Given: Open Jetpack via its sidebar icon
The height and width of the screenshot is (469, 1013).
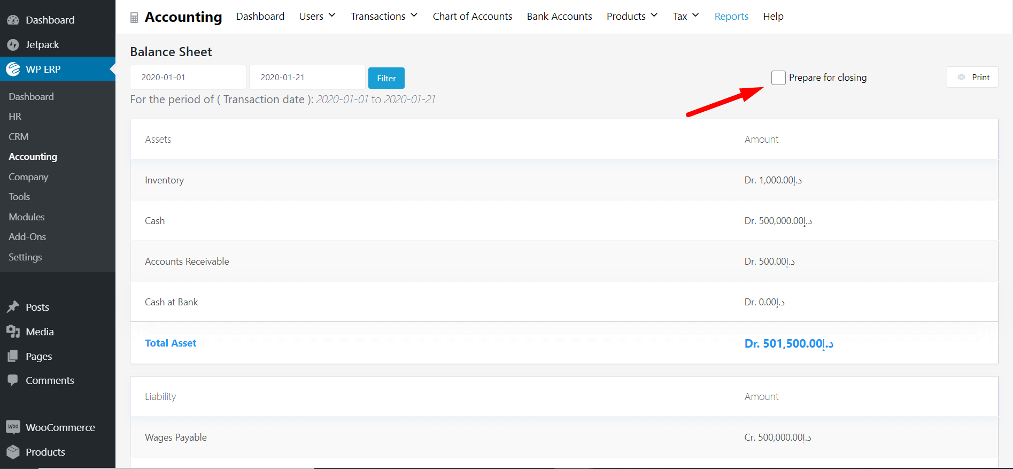Looking at the screenshot, I should [x=13, y=45].
